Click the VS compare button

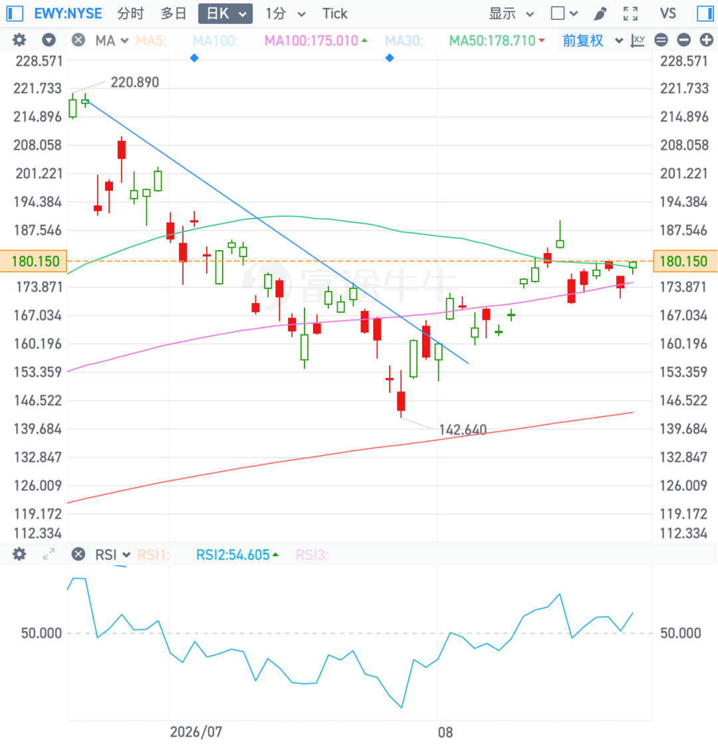point(668,13)
